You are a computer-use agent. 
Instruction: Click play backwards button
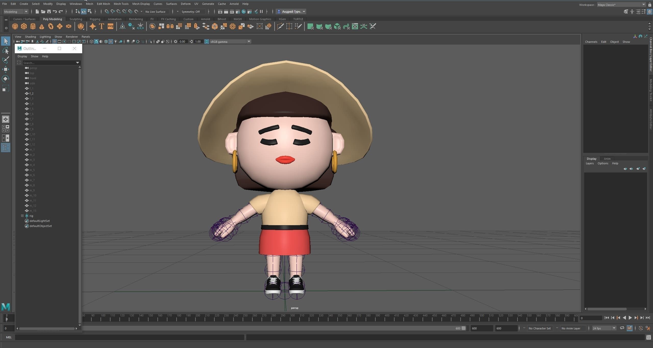[624, 318]
